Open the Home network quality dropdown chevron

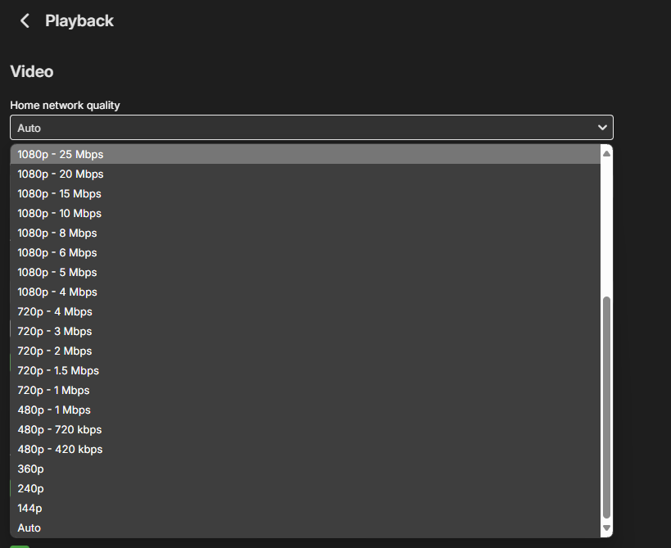(602, 128)
